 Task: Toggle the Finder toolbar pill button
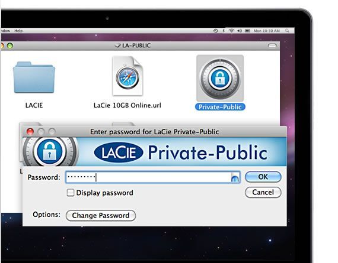[272, 46]
